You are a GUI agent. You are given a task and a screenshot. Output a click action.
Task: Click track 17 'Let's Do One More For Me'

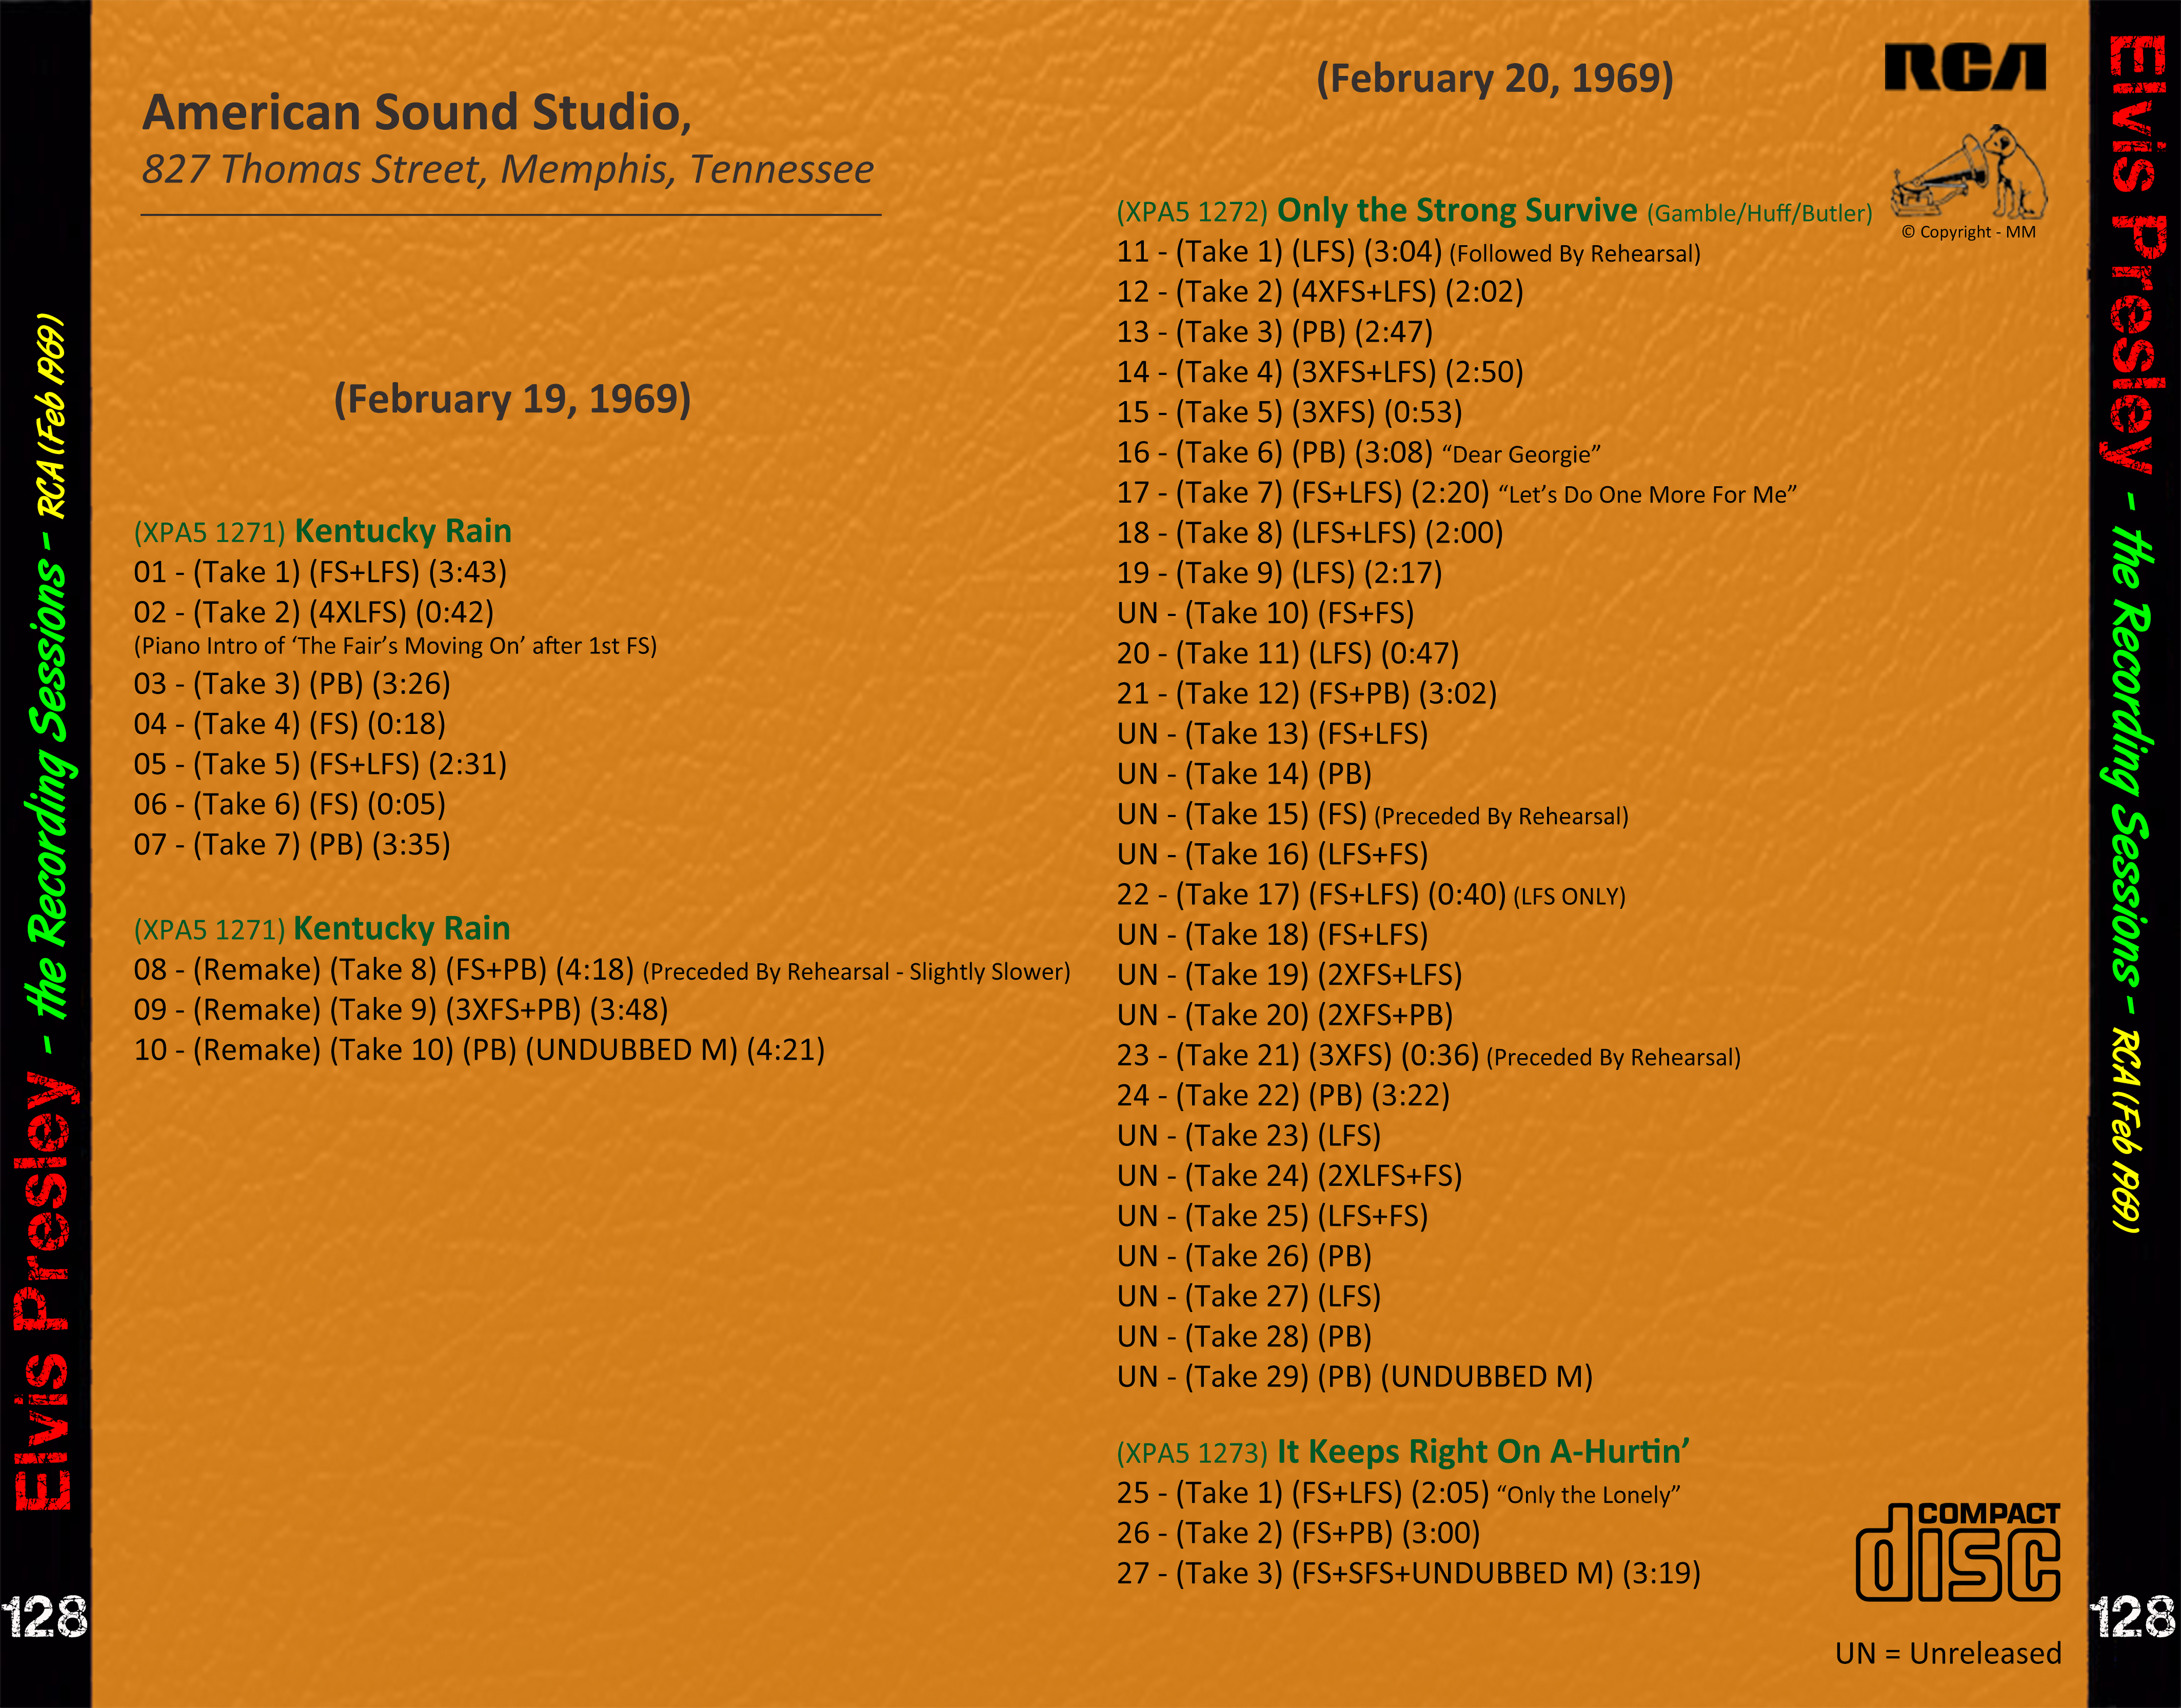coord(1457,493)
